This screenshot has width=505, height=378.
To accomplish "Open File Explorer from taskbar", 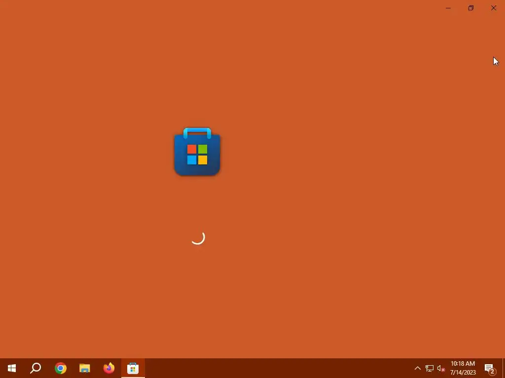I will 85,368.
